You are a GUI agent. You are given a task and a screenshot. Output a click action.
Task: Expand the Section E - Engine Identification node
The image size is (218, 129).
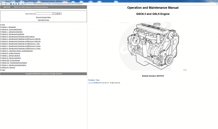(x=1, y=29)
